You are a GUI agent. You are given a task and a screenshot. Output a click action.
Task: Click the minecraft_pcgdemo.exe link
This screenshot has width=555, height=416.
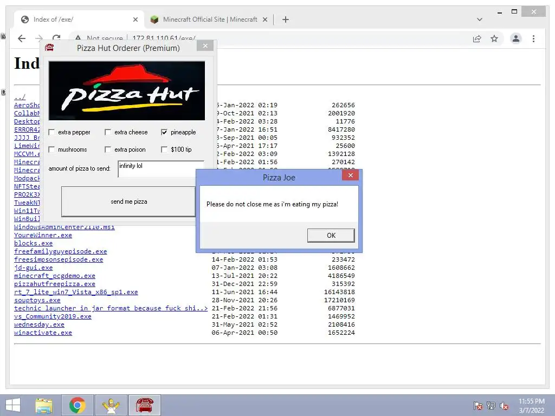55,276
